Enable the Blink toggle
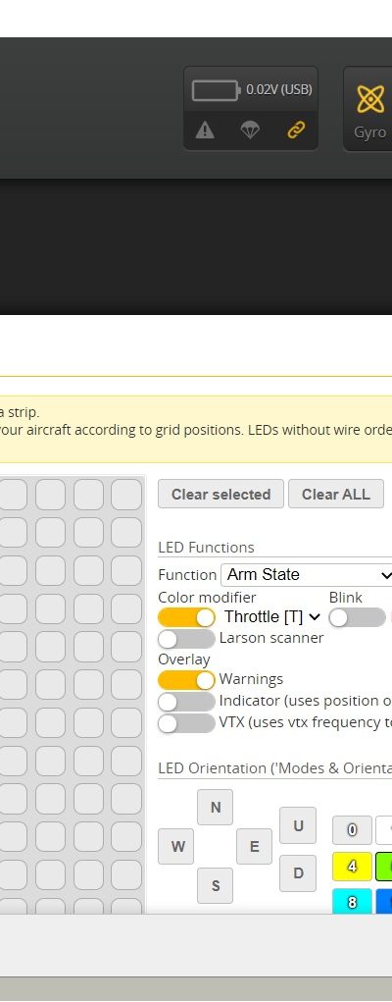 (357, 617)
